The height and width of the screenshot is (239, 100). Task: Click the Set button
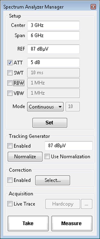50,123
